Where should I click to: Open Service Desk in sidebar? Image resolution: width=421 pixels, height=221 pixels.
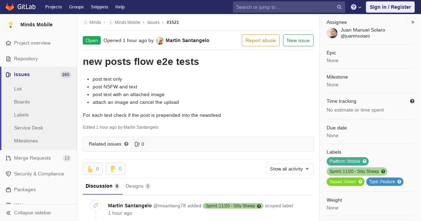pos(28,128)
